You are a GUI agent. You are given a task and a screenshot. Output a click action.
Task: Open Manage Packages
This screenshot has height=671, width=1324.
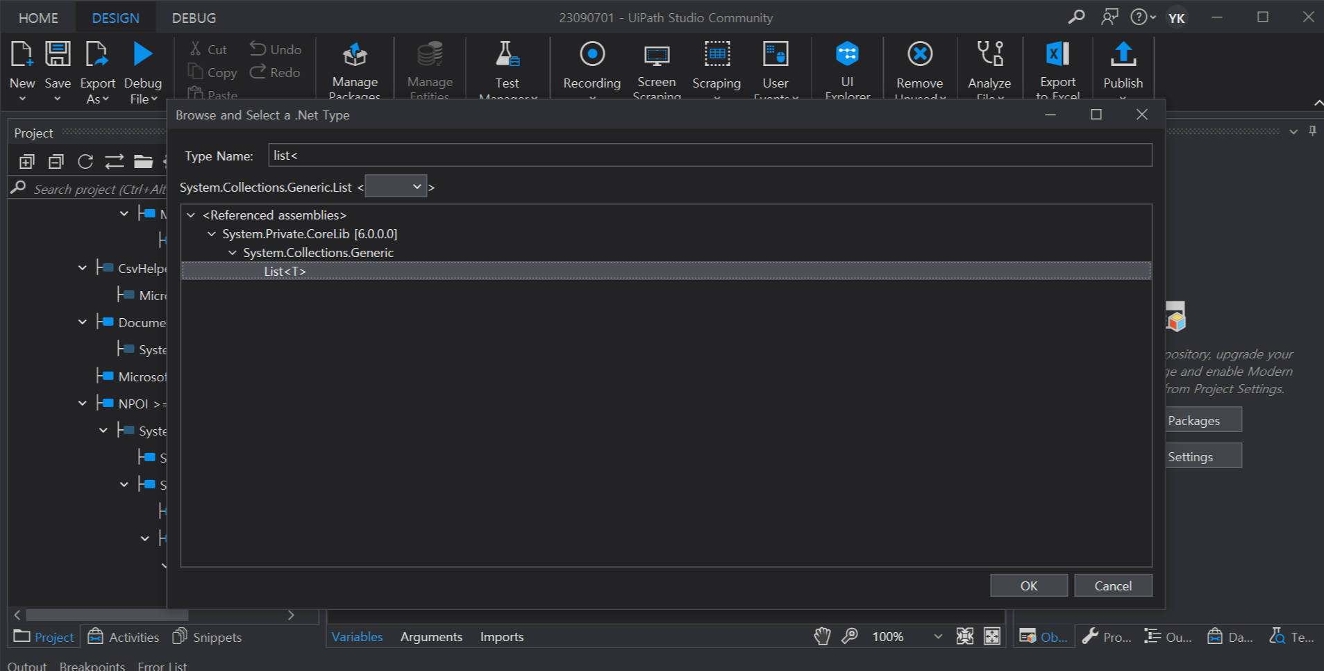[355, 69]
